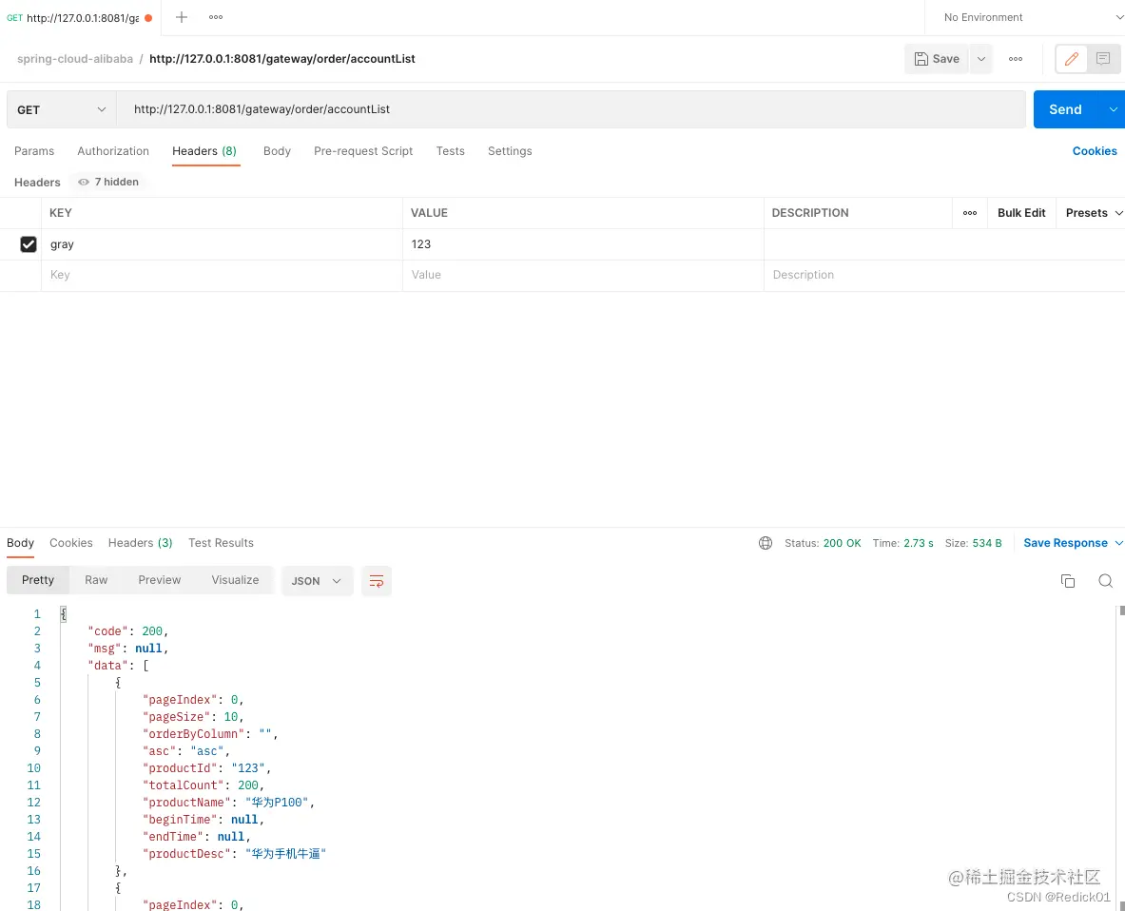Switch to the Params tab
The width and height of the screenshot is (1125, 911).
click(34, 151)
